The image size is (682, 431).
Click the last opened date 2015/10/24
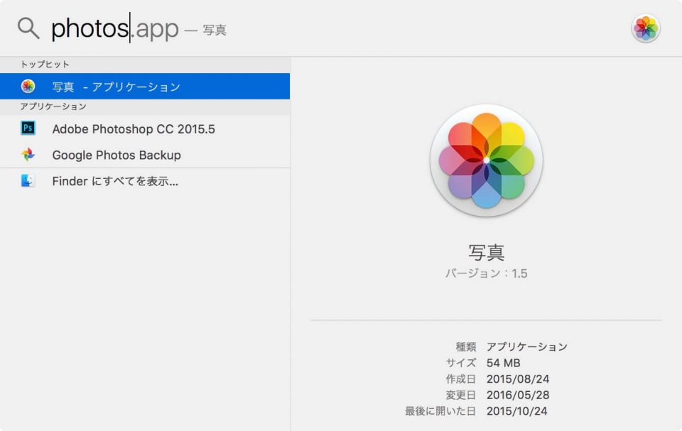click(516, 411)
